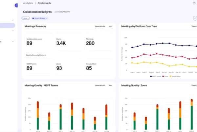Image resolution: width=197 pixels, height=132 pixels.
Task: Open three-dot menu on Meeting Quality - MSFT Teams
Action: coord(110,85)
